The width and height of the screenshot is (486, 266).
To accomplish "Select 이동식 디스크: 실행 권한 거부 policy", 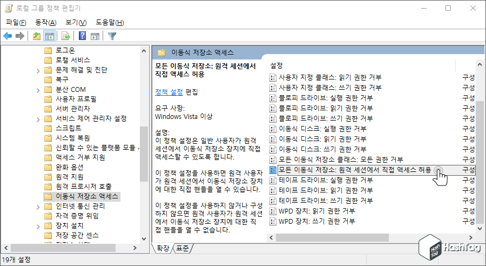I will (322, 129).
